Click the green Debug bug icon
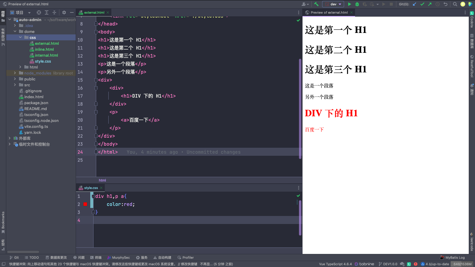This screenshot has height=267, width=475. (357, 4)
